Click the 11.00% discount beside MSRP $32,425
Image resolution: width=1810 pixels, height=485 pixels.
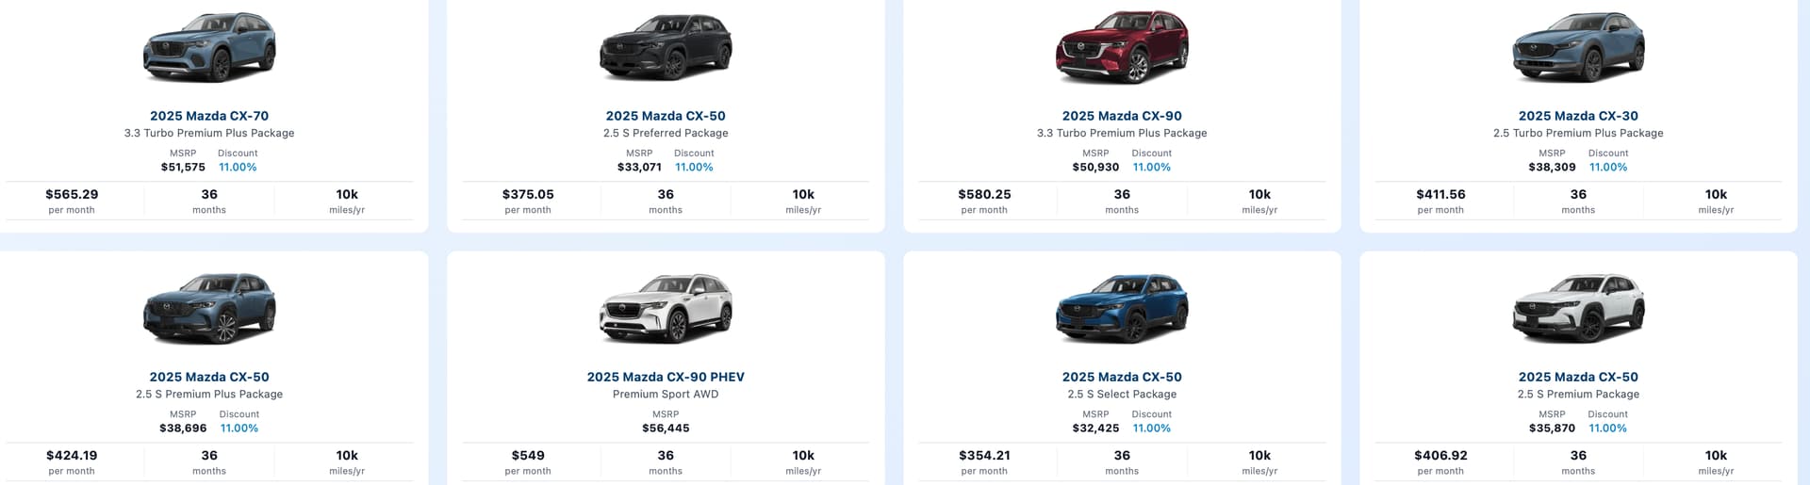(x=1151, y=428)
